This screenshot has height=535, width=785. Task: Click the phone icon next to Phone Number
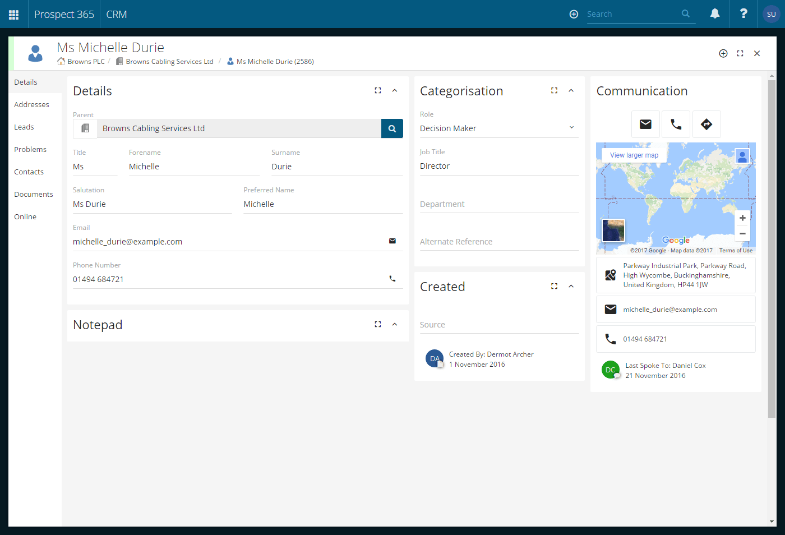click(x=392, y=278)
